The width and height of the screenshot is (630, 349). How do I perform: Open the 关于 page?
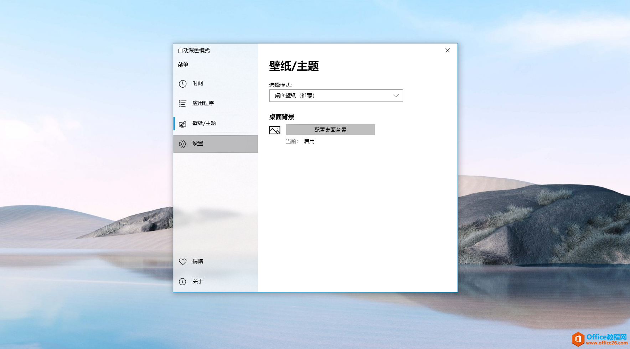click(x=216, y=281)
